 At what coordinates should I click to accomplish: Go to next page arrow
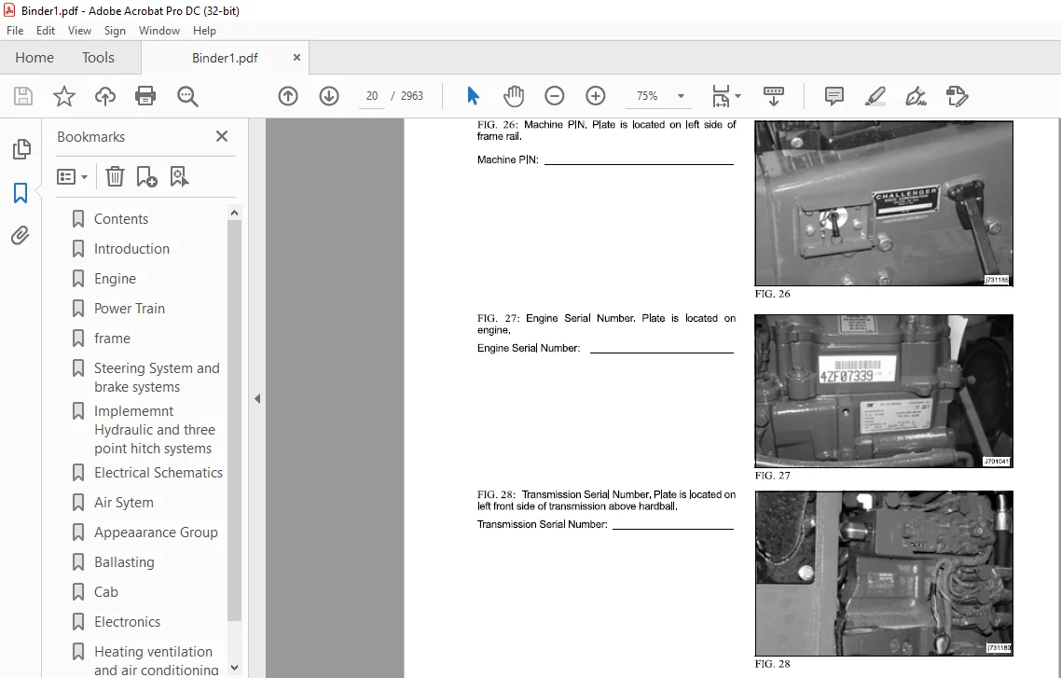click(x=329, y=96)
